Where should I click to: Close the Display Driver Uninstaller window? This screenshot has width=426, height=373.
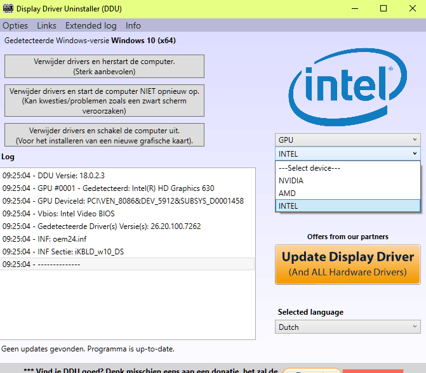point(412,9)
